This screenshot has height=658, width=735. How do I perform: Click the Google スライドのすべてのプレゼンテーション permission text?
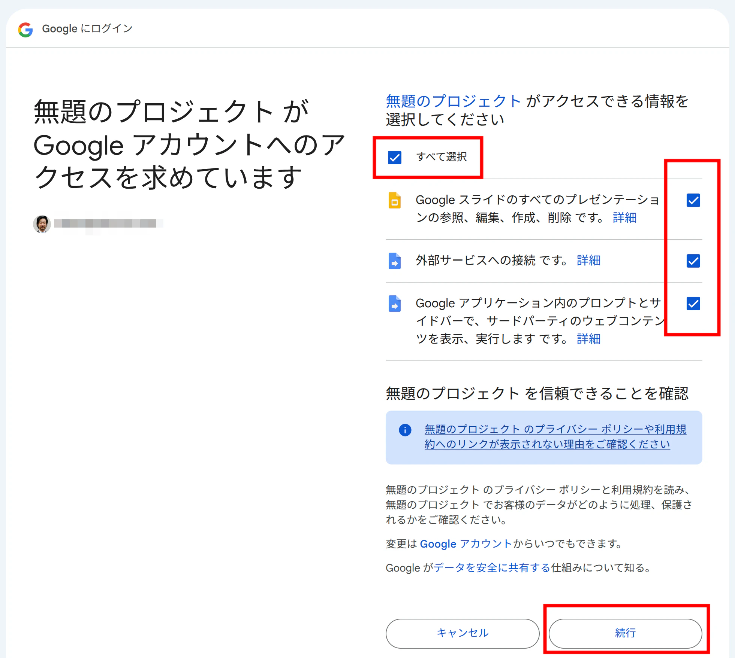537,208
